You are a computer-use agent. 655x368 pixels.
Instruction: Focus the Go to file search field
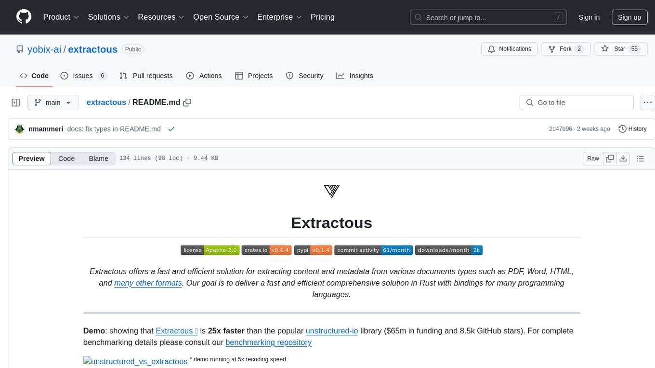click(x=576, y=103)
